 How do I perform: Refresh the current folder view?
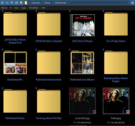16,3
